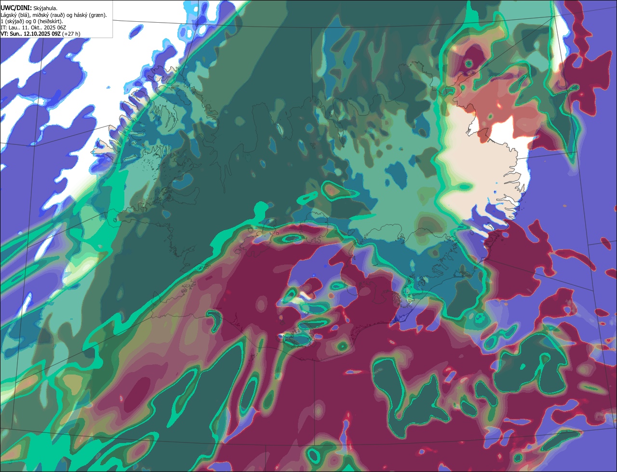
Task: Click the "Lágský (blá)" legend text
Action: pos(15,15)
